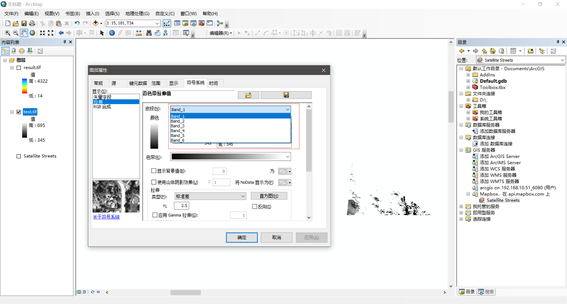This screenshot has height=304, width=567.
Task: Select the Identify tool
Action: (x=112, y=33)
